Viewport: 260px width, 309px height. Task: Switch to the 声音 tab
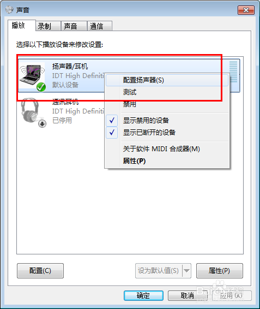[x=74, y=26]
